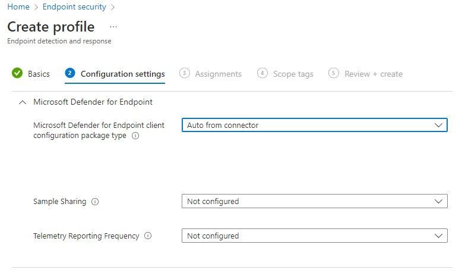Open Telemetry Reporting Frequency dropdown
462x279 pixels.
pyautogui.click(x=314, y=236)
